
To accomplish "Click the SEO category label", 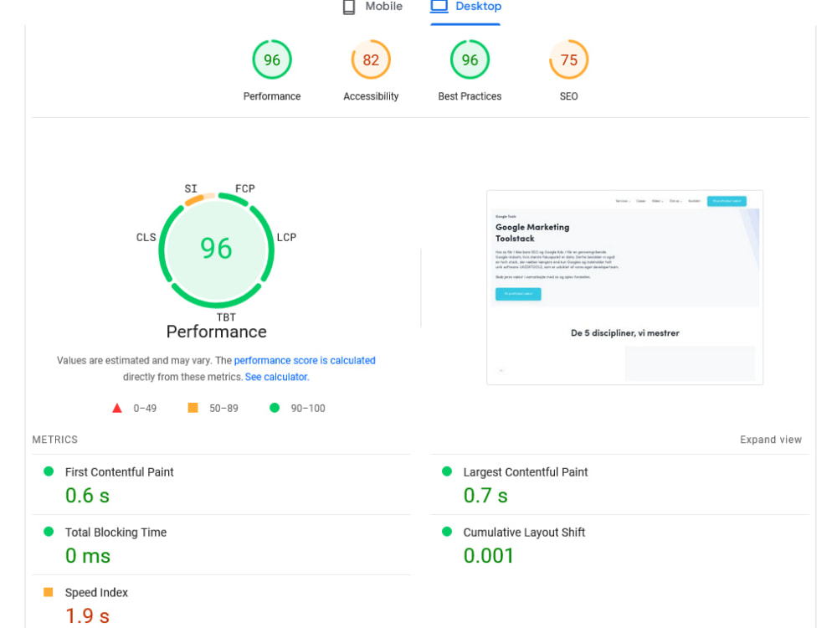I will point(568,96).
